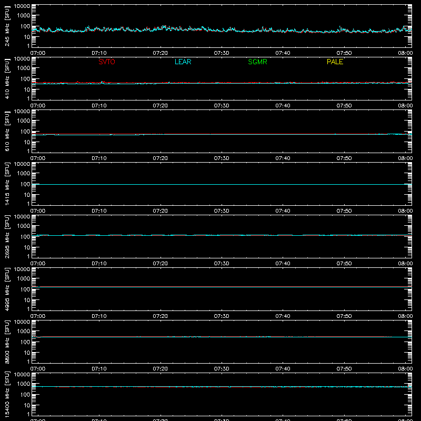The height and width of the screenshot is (421, 421).
Task: Select the 4995 MHz [SFU] axis title
Action: pyautogui.click(x=7, y=289)
